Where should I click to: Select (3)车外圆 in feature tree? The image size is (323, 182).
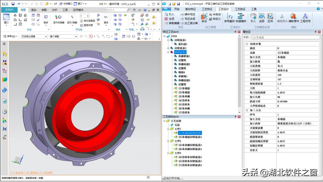[184, 96]
